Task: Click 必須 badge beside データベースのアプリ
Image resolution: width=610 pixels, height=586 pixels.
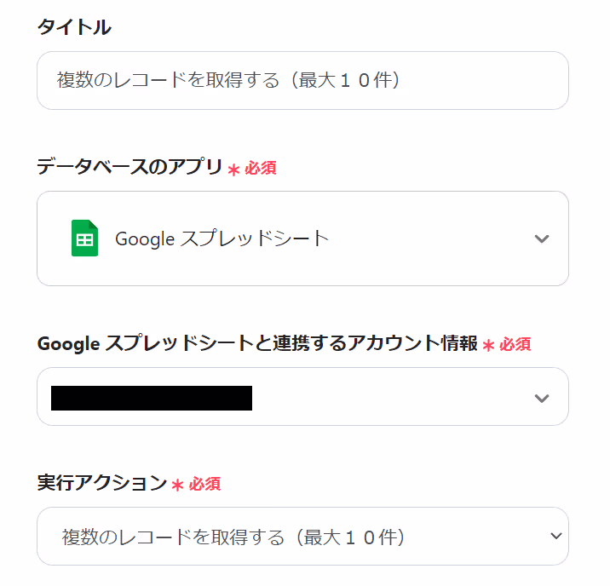Action: 260,169
